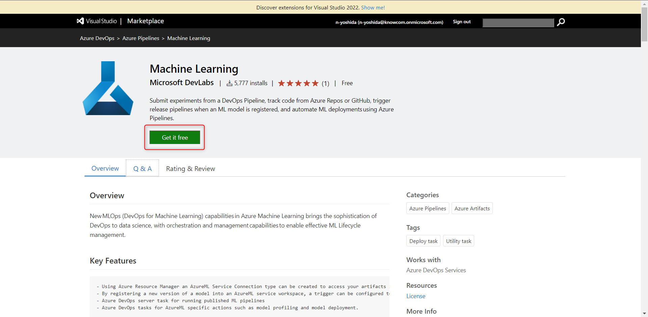Viewport: 648px width, 317px height.
Task: Click the (1) review count
Action: pos(325,83)
